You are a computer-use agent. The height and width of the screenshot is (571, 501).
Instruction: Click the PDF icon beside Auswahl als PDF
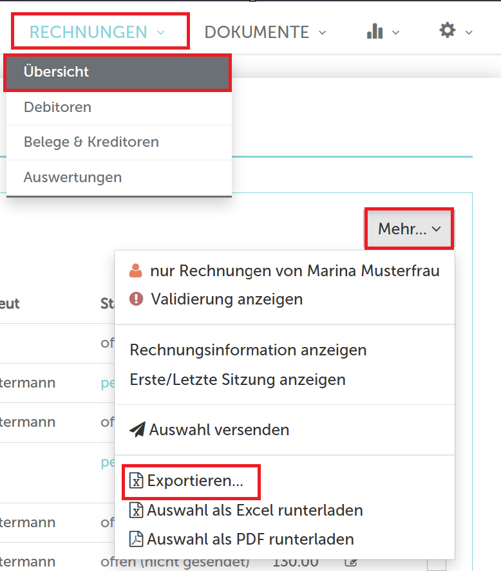pyautogui.click(x=136, y=539)
